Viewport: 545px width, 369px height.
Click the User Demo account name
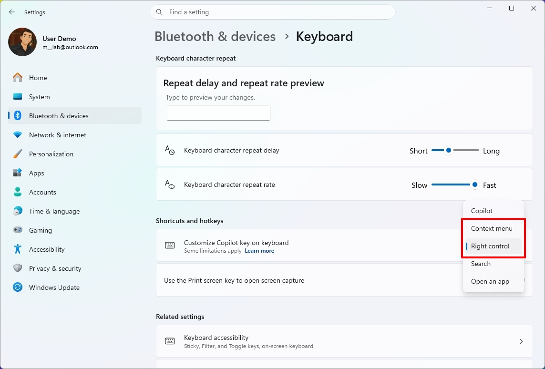point(59,39)
